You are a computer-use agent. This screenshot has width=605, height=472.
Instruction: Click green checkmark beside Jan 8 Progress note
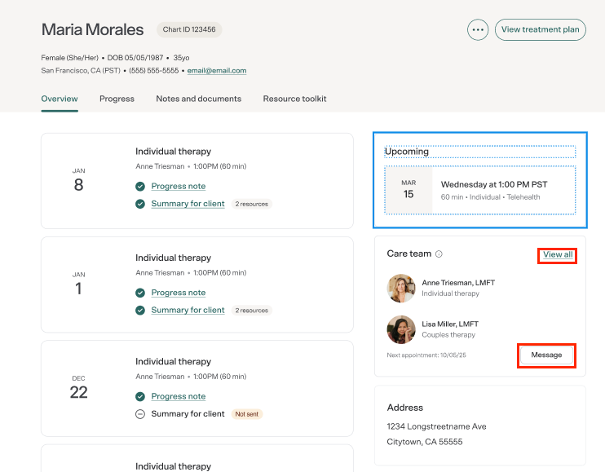pyautogui.click(x=140, y=186)
